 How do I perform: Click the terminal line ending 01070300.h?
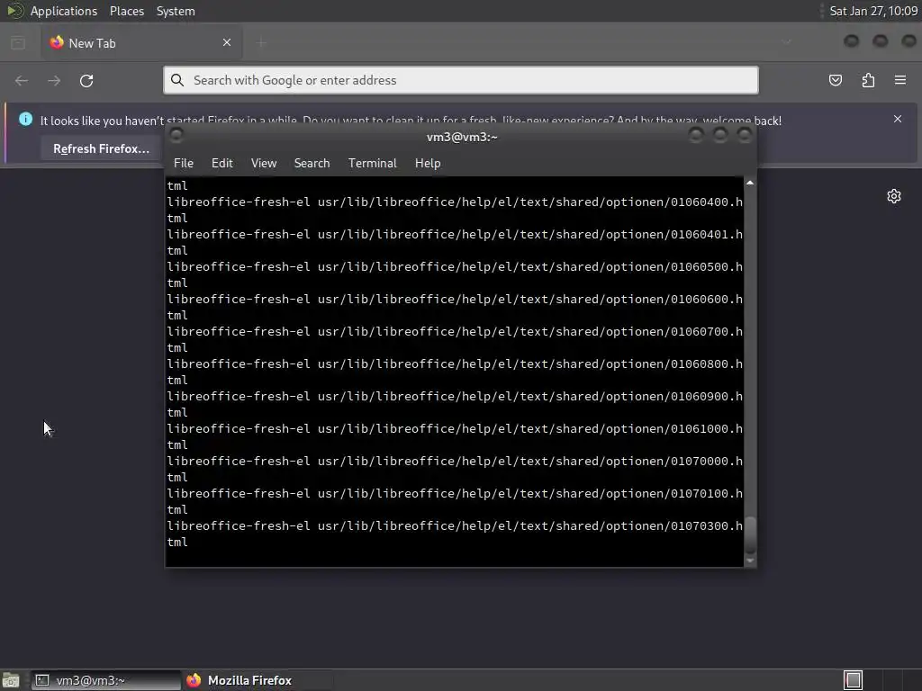click(x=455, y=525)
